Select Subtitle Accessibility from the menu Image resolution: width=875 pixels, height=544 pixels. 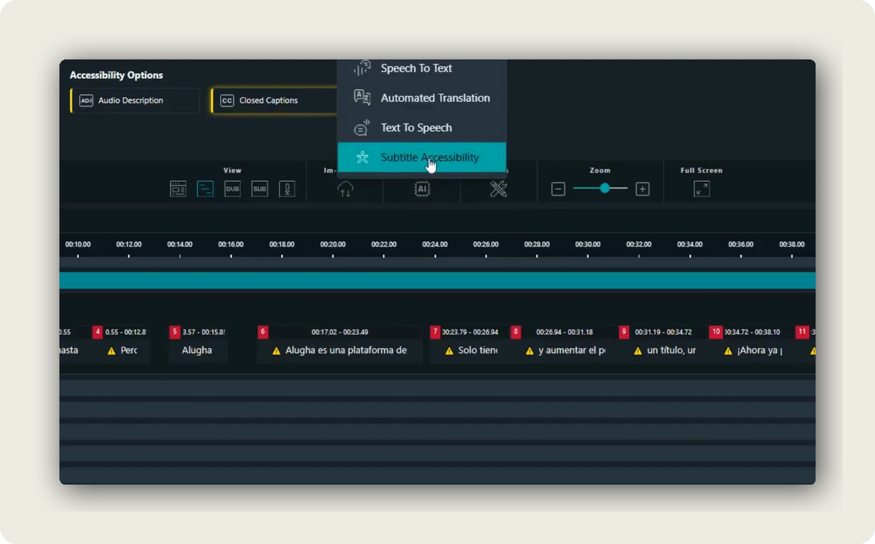pos(429,157)
